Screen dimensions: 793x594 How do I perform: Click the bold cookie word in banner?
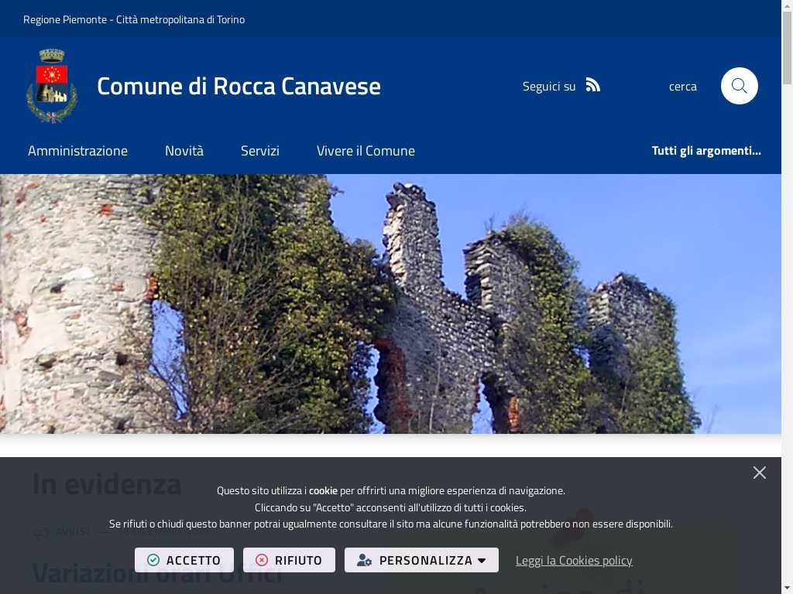click(323, 490)
